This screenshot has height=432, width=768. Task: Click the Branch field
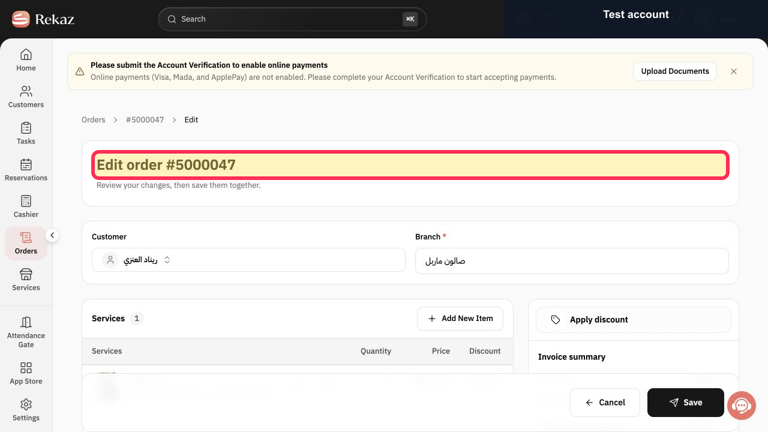(x=572, y=261)
